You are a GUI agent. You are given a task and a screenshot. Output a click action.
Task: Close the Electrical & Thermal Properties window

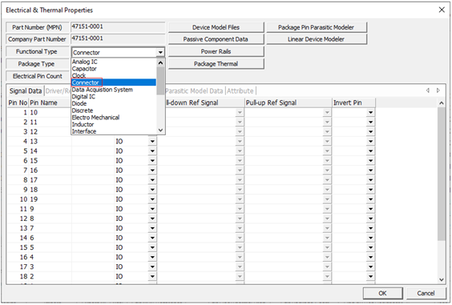[442, 10]
